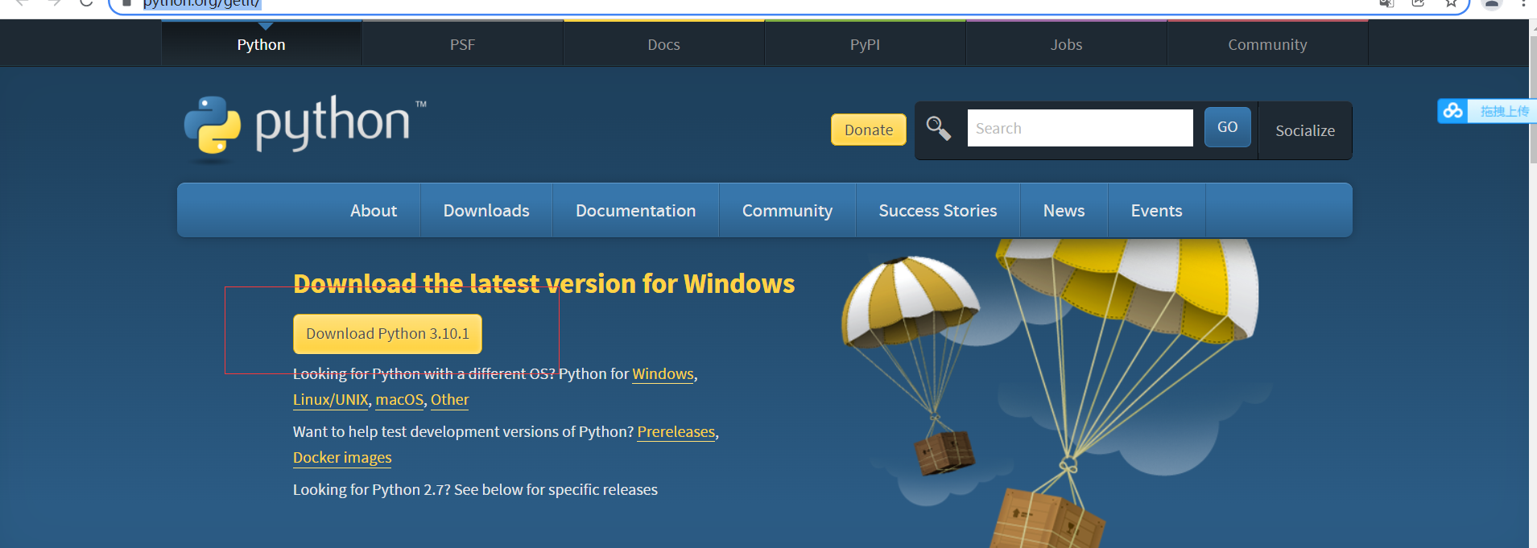Open the Success Stories menu
The height and width of the screenshot is (548, 1537).
coord(938,210)
